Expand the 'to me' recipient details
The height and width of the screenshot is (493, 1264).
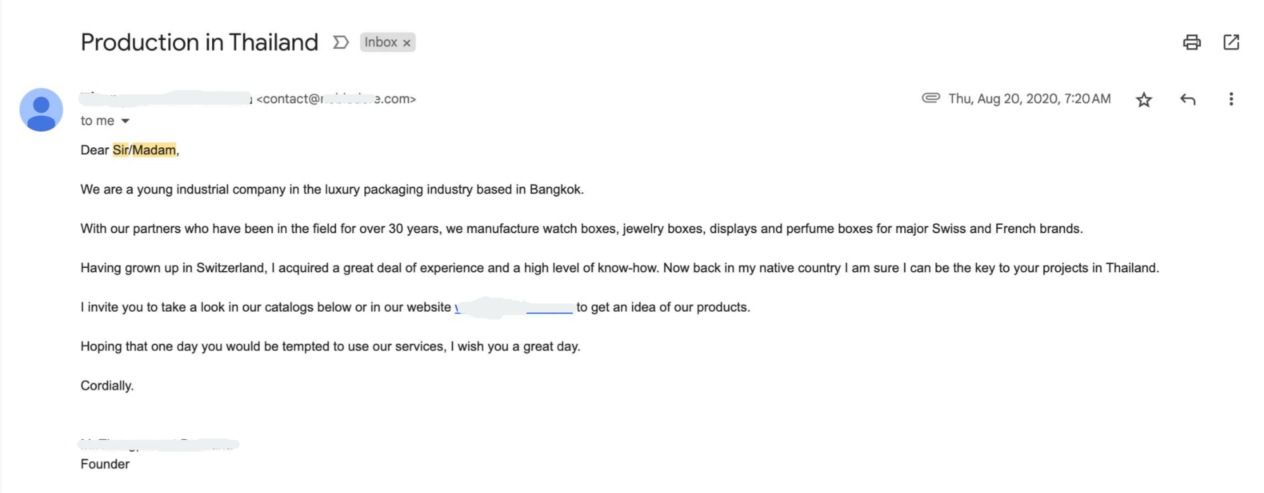(x=125, y=120)
